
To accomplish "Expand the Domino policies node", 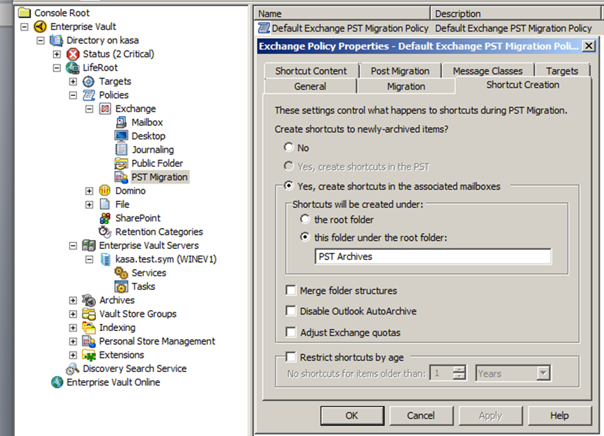I will click(89, 191).
